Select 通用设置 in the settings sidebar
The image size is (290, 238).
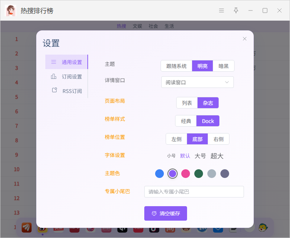click(x=67, y=62)
